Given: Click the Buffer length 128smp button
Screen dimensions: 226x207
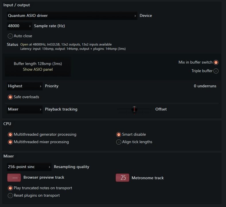Looking at the screenshot, I should click(38, 64).
